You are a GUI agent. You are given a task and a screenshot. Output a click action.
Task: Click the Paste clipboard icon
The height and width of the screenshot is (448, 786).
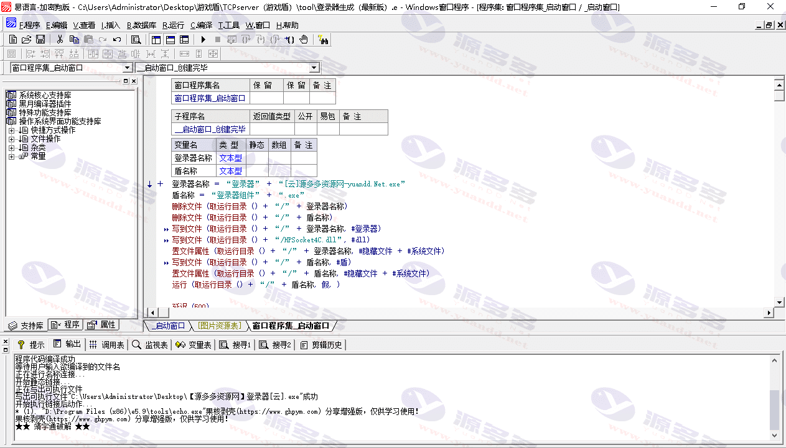tap(88, 39)
